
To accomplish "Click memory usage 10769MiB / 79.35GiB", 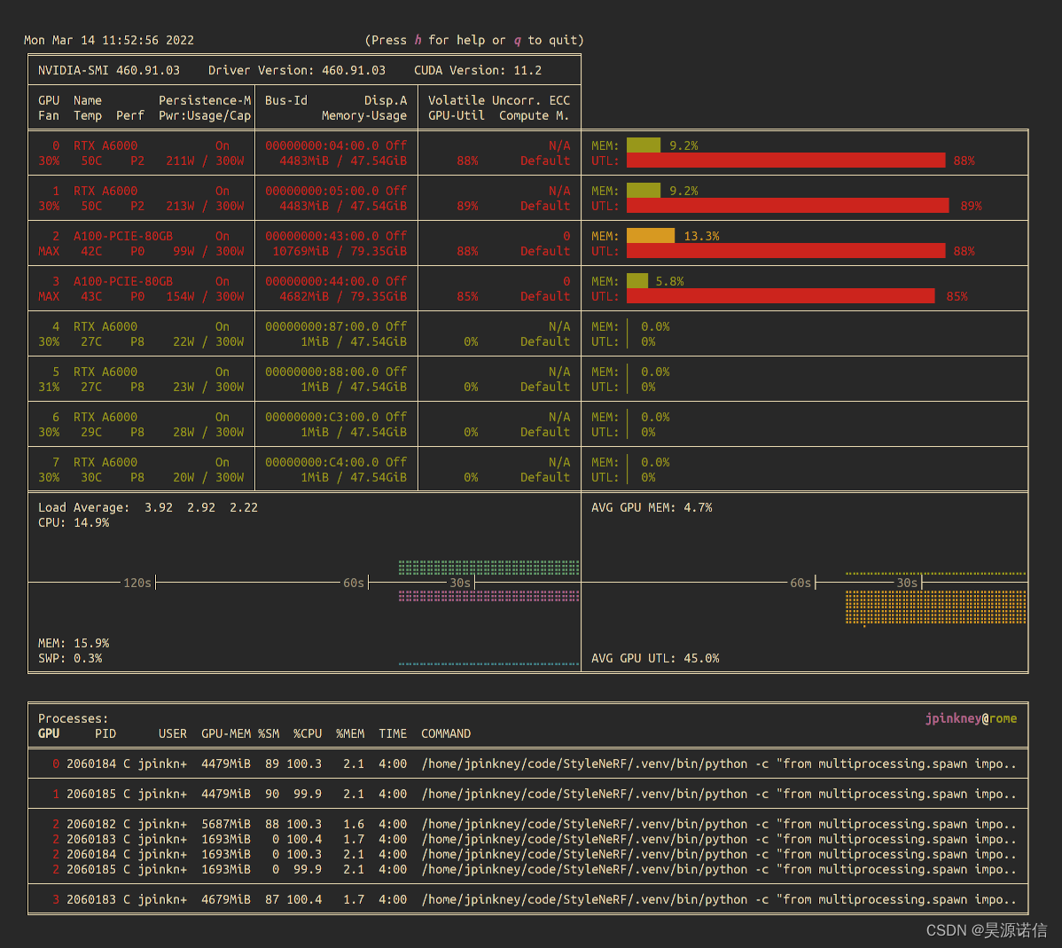I will point(340,251).
